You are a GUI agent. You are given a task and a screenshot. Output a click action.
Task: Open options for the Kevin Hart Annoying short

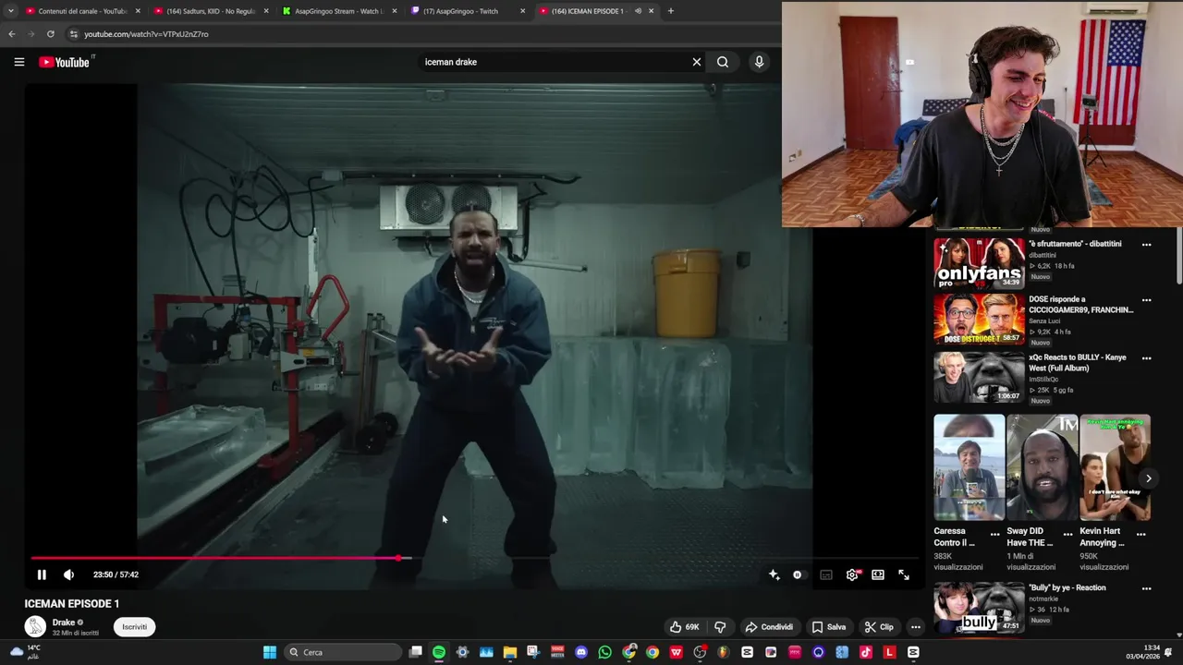click(x=1141, y=534)
